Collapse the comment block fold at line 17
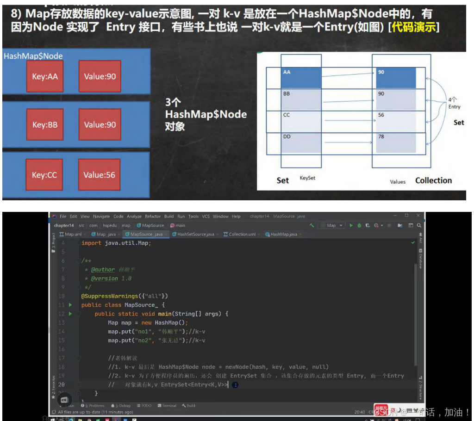 (79, 358)
